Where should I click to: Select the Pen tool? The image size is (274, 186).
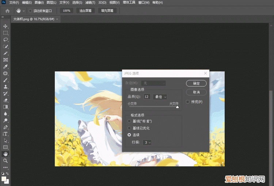(x=5, y=127)
